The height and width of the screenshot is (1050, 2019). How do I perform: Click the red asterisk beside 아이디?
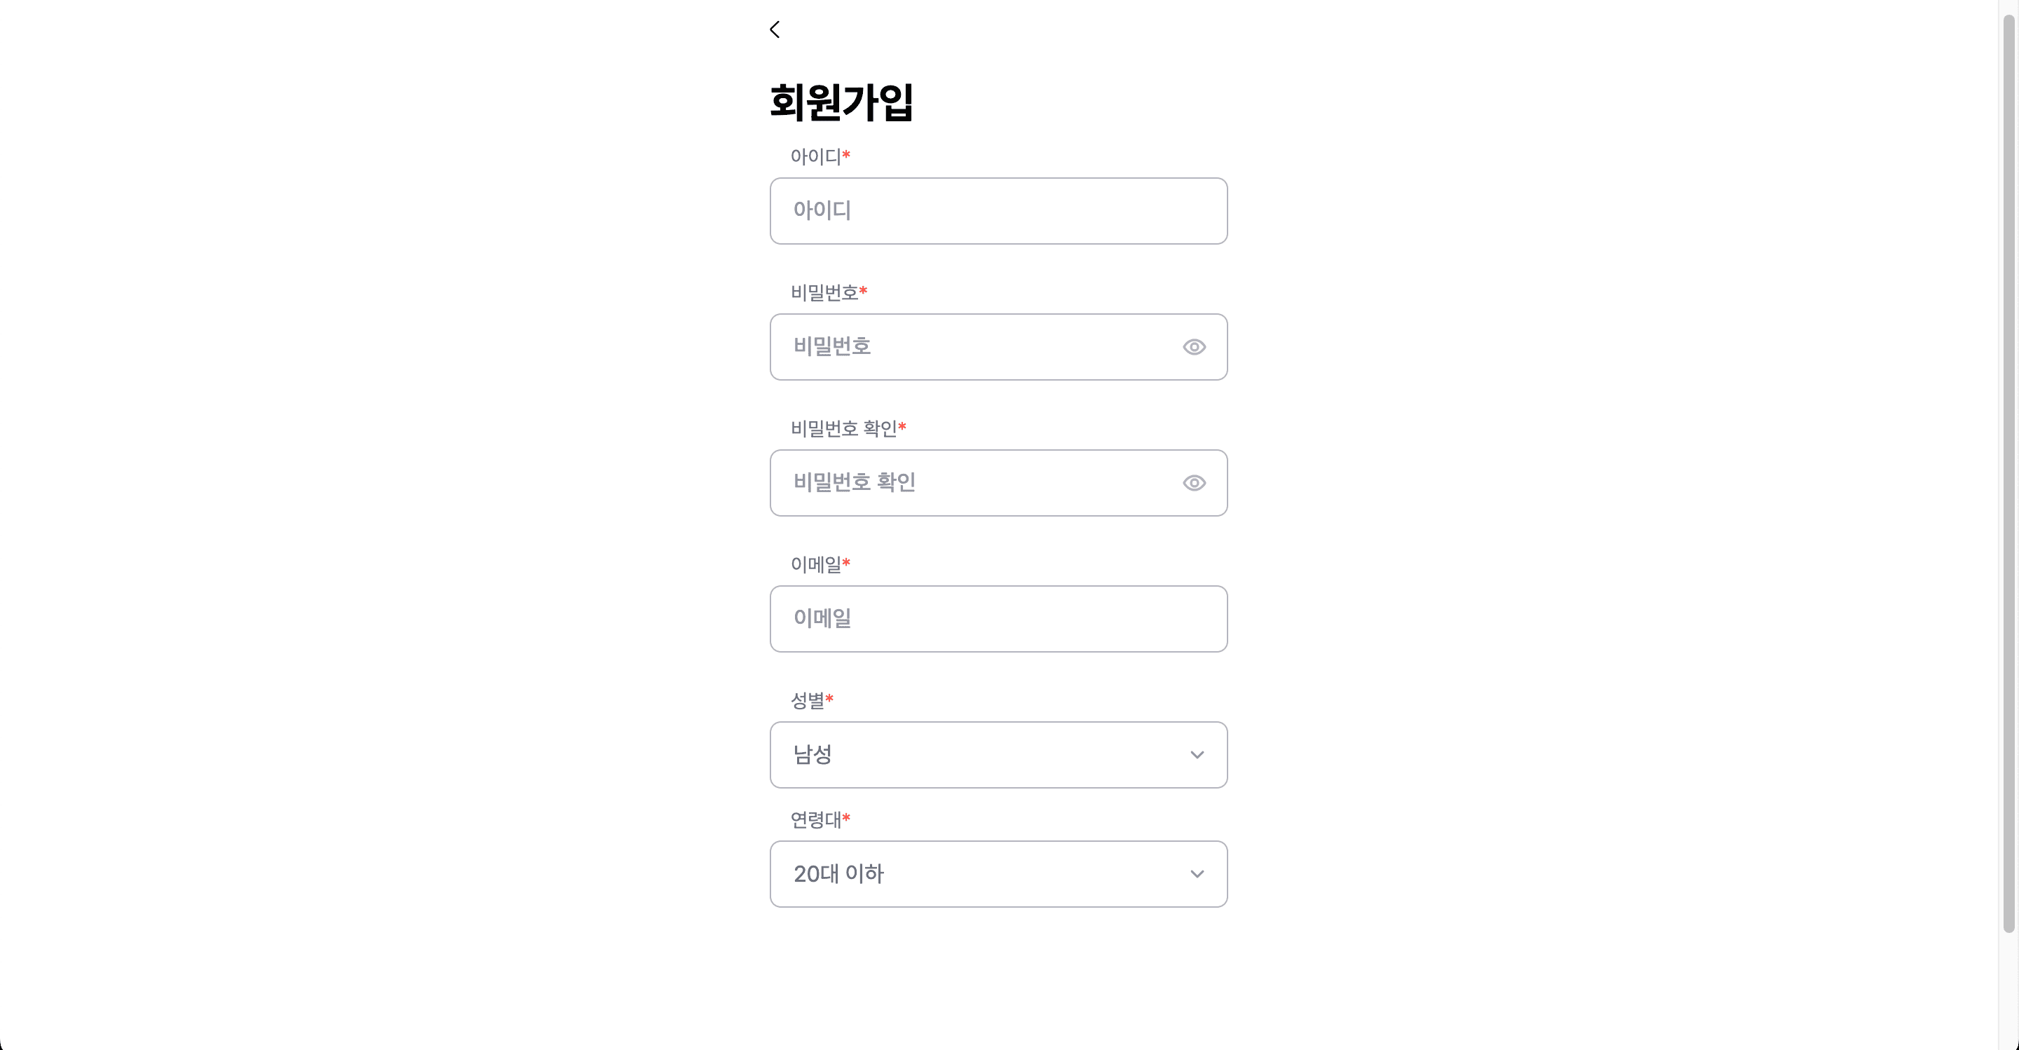(x=846, y=155)
